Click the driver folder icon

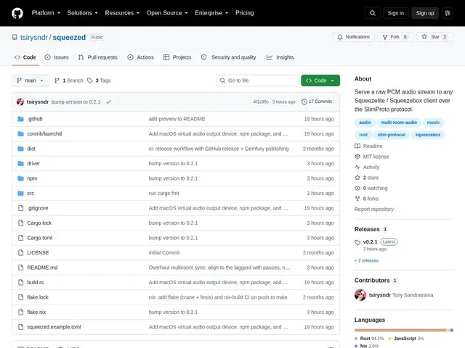(20, 163)
